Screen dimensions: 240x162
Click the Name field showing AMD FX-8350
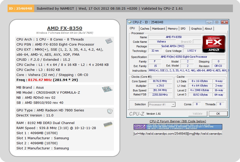pyautogui.click(x=174, y=37)
